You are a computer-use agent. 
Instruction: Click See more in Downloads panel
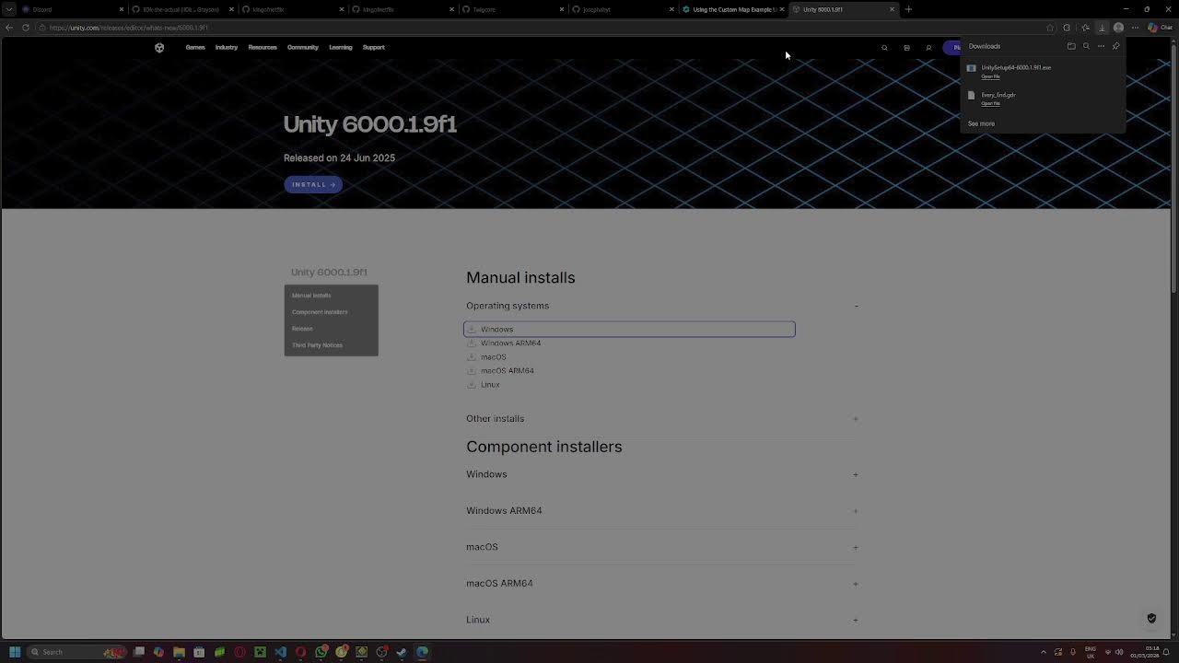tap(981, 123)
